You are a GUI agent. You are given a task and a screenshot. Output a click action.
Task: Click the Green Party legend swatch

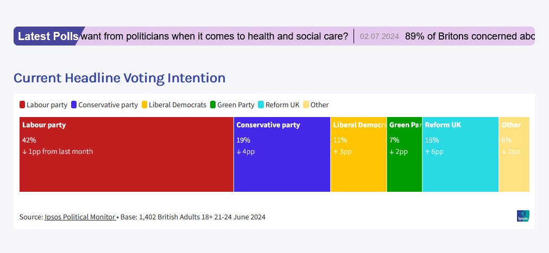tap(213, 105)
